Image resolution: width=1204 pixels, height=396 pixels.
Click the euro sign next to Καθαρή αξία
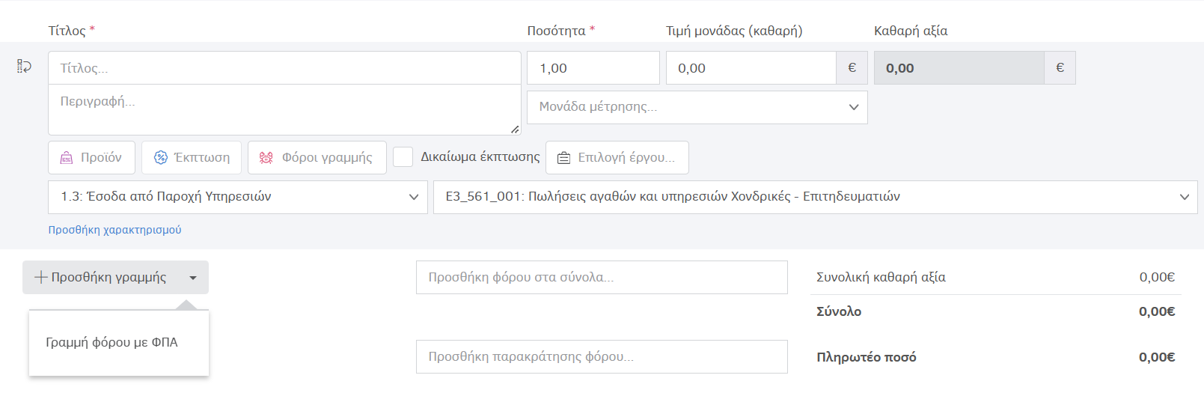[1060, 68]
